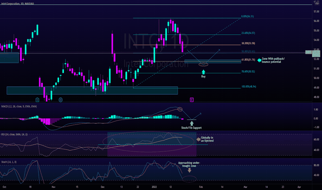Click the teal earnings 'E' marker near late October
The width and height of the screenshot is (322, 190).
point(37,100)
